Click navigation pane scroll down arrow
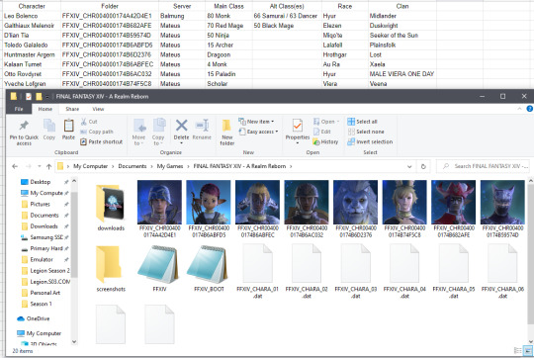 coord(74,342)
